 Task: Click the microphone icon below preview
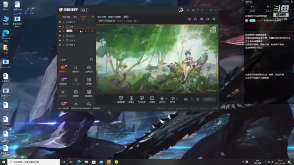[162, 98]
